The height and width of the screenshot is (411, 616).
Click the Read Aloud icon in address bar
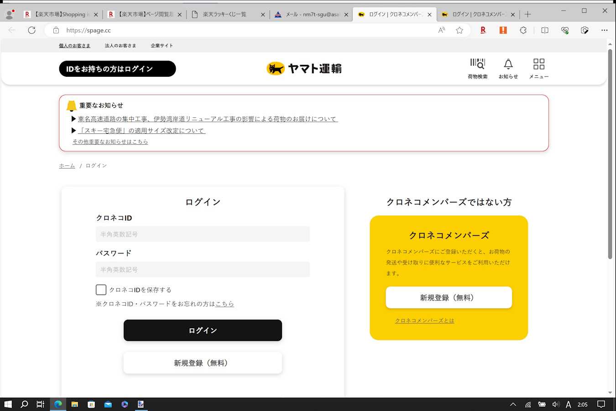441,30
